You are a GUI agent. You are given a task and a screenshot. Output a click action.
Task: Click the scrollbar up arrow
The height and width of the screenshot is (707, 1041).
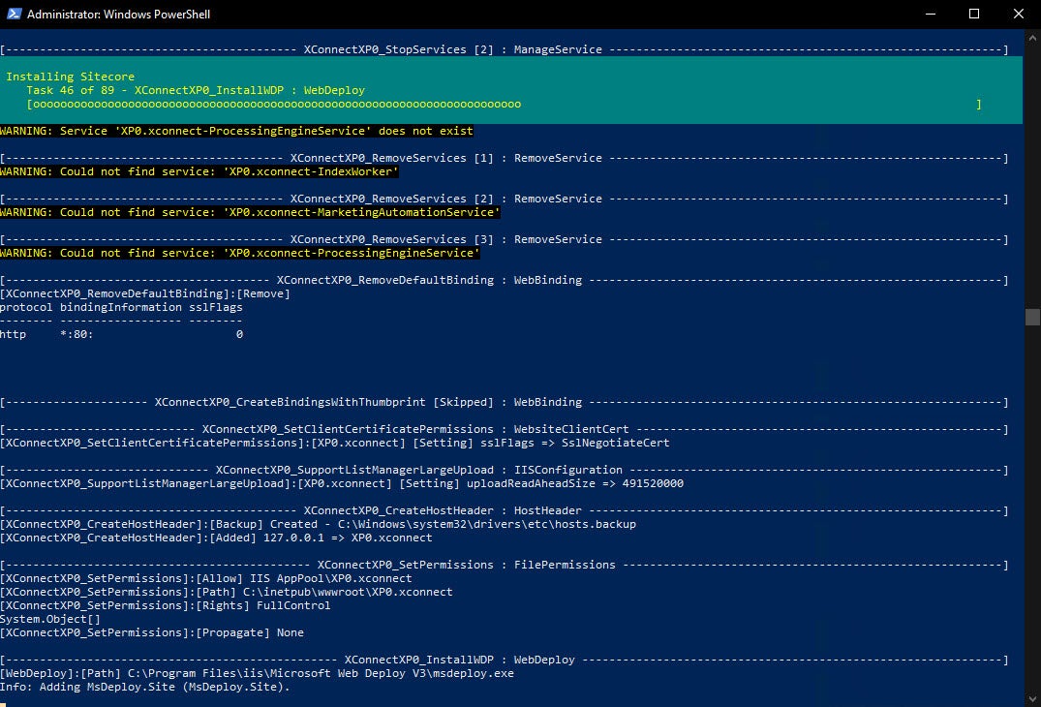[x=1031, y=37]
